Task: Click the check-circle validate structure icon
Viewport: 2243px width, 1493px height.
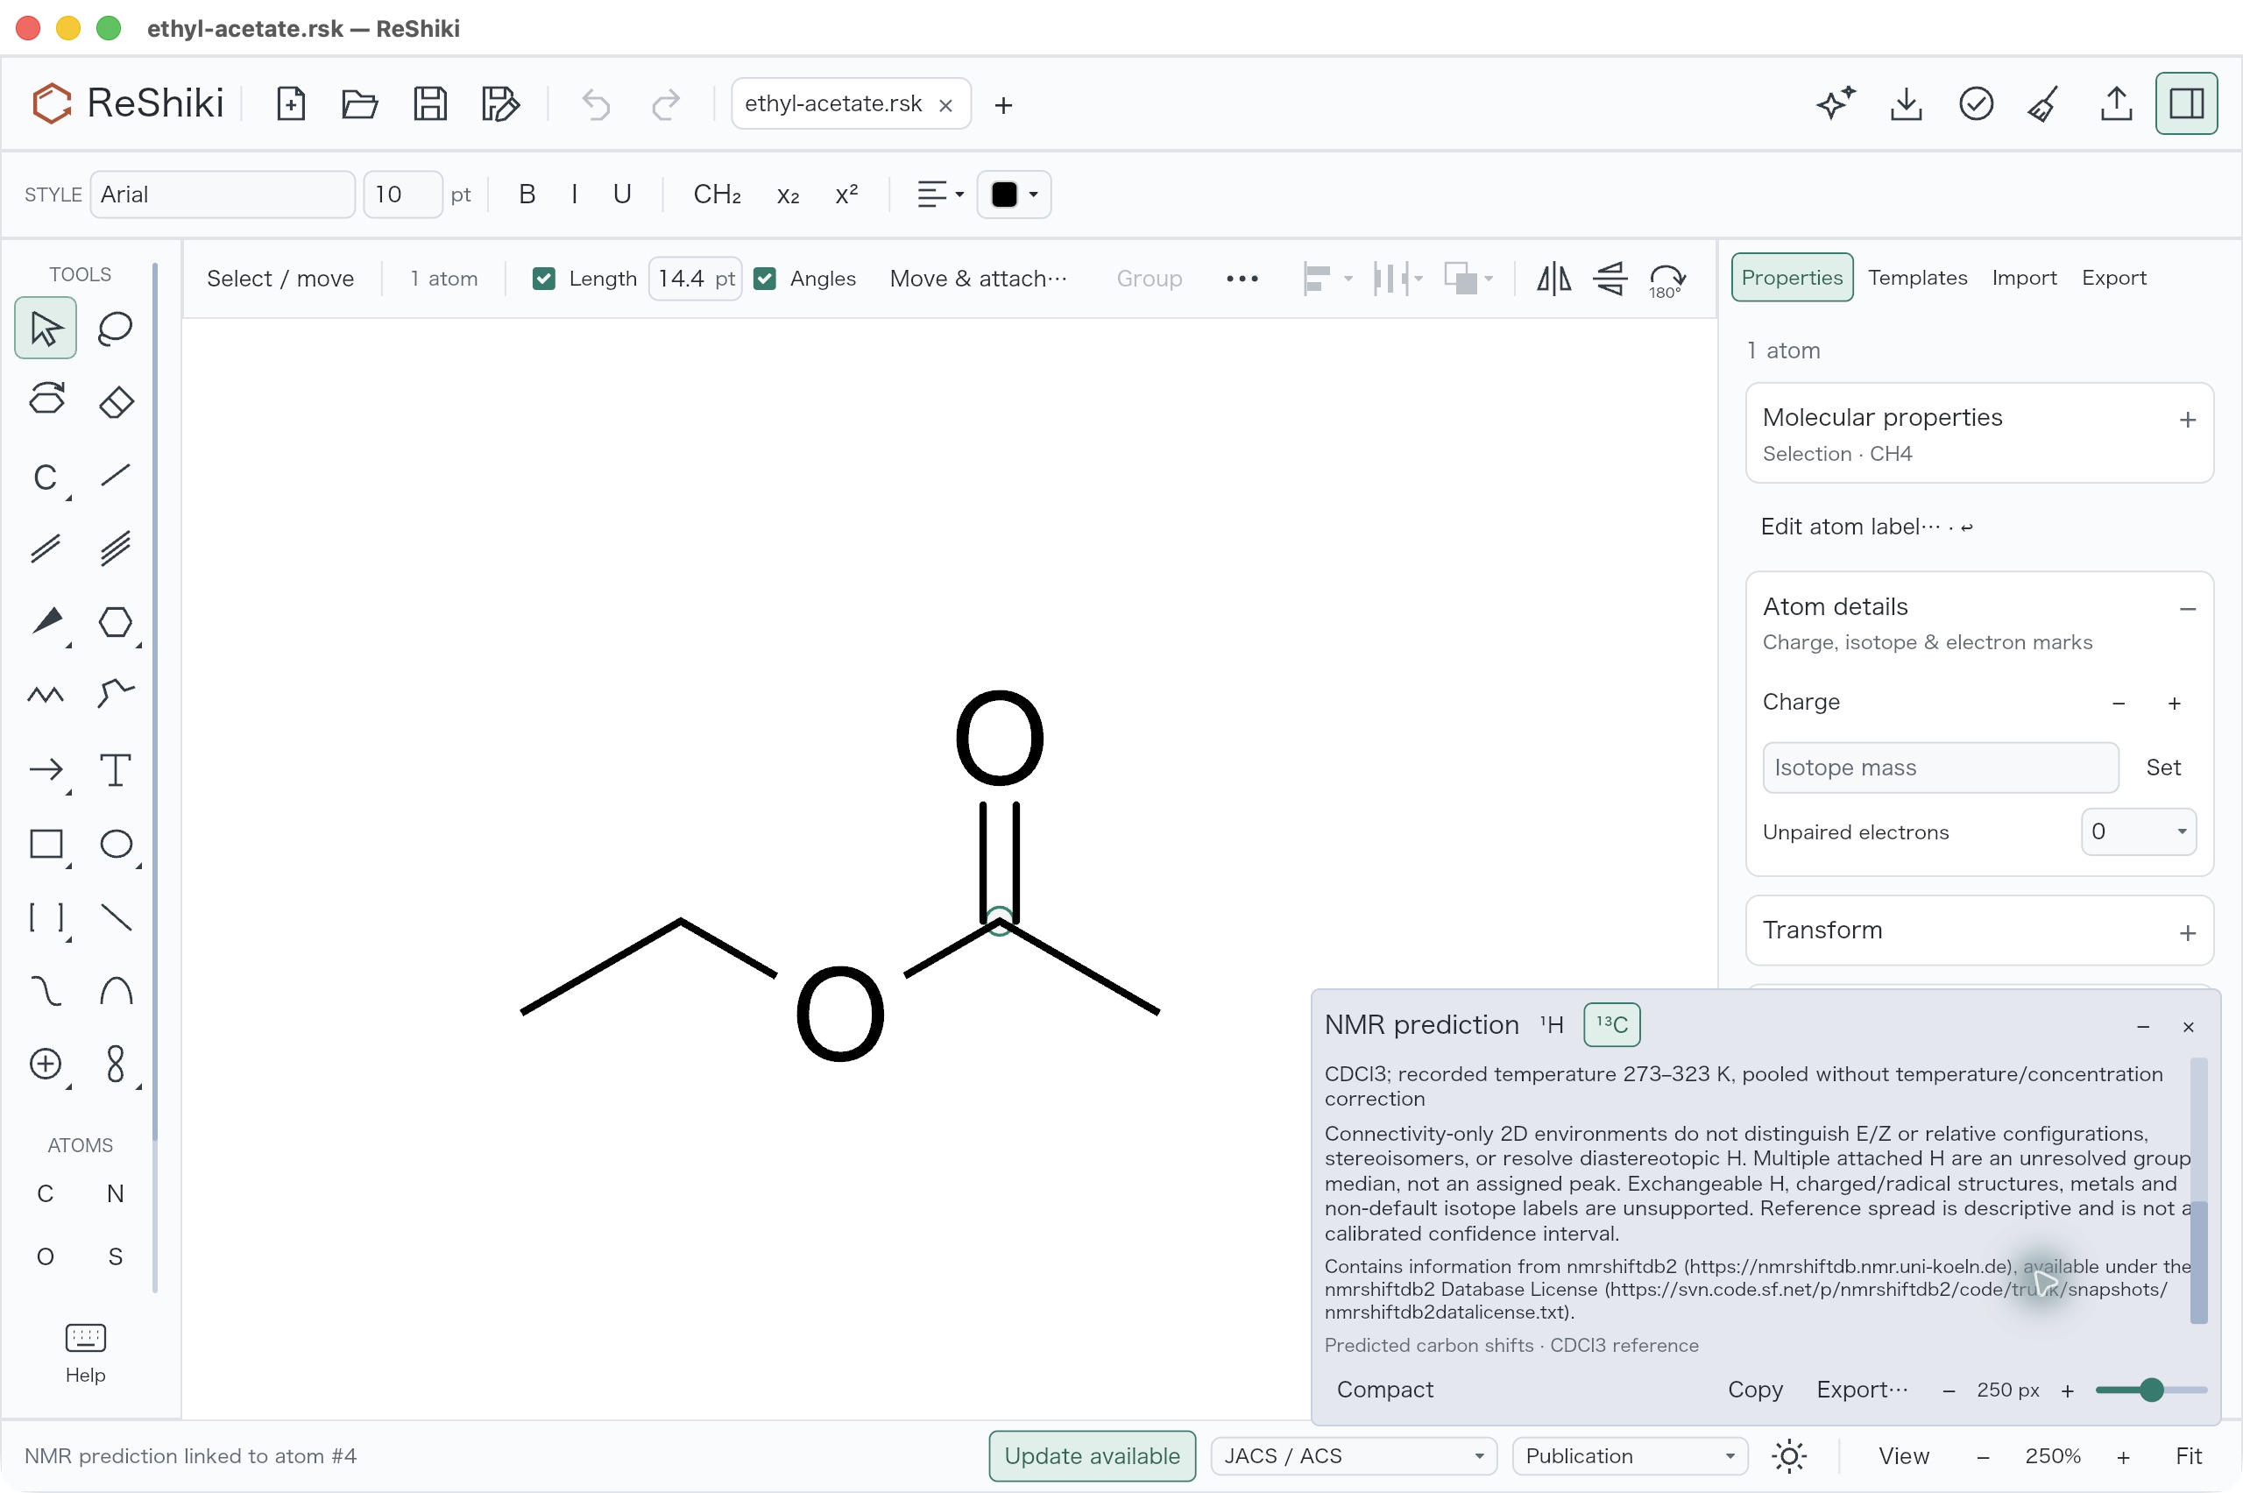Action: (1976, 103)
